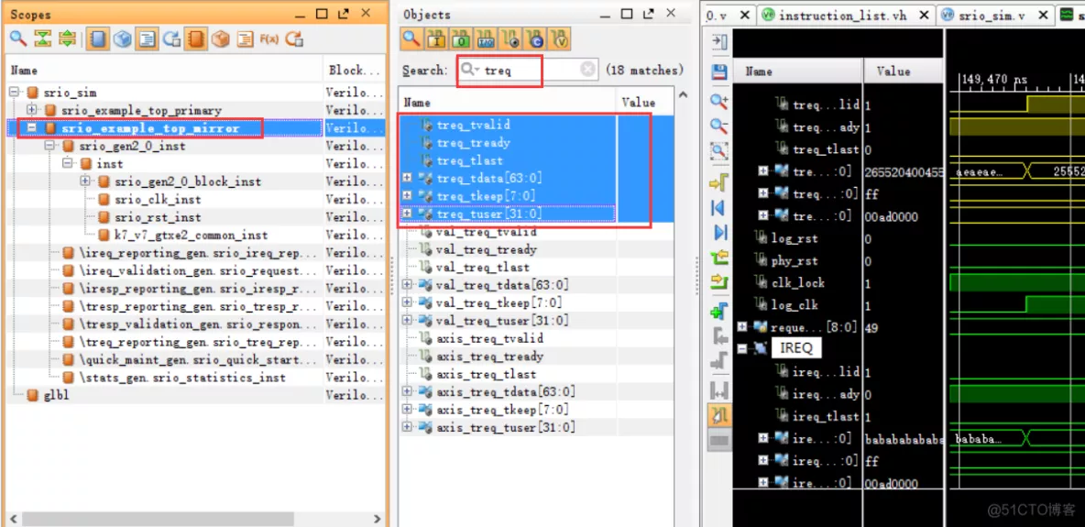Clear the treq search text
The image size is (1085, 527).
(587, 70)
